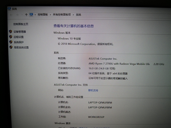The width and height of the screenshot is (171, 128).
Task: Select 所有控制面板项 breadcrumb segment
Action: point(62,15)
